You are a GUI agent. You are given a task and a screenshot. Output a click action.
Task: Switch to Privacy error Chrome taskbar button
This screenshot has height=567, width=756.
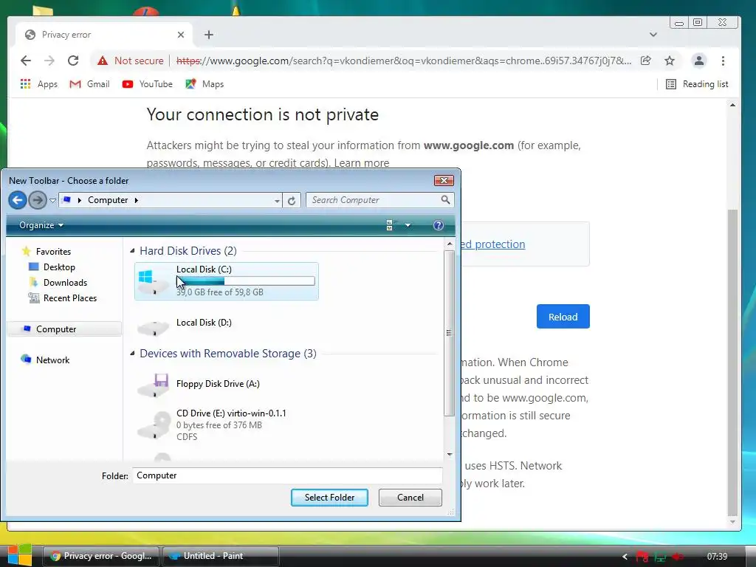click(x=102, y=556)
